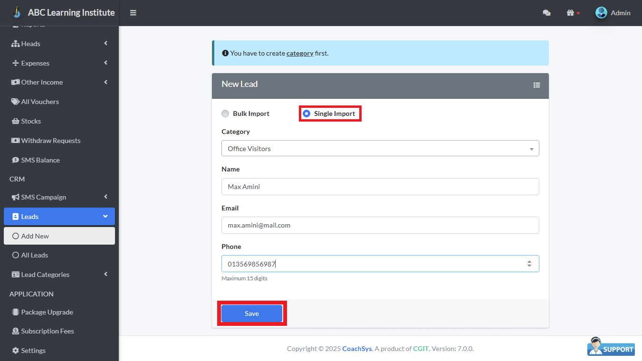Open All Vouchers in sidebar
This screenshot has width=642, height=361.
(x=40, y=102)
